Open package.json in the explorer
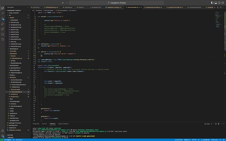The height and width of the screenshot is (141, 226). tap(18, 125)
